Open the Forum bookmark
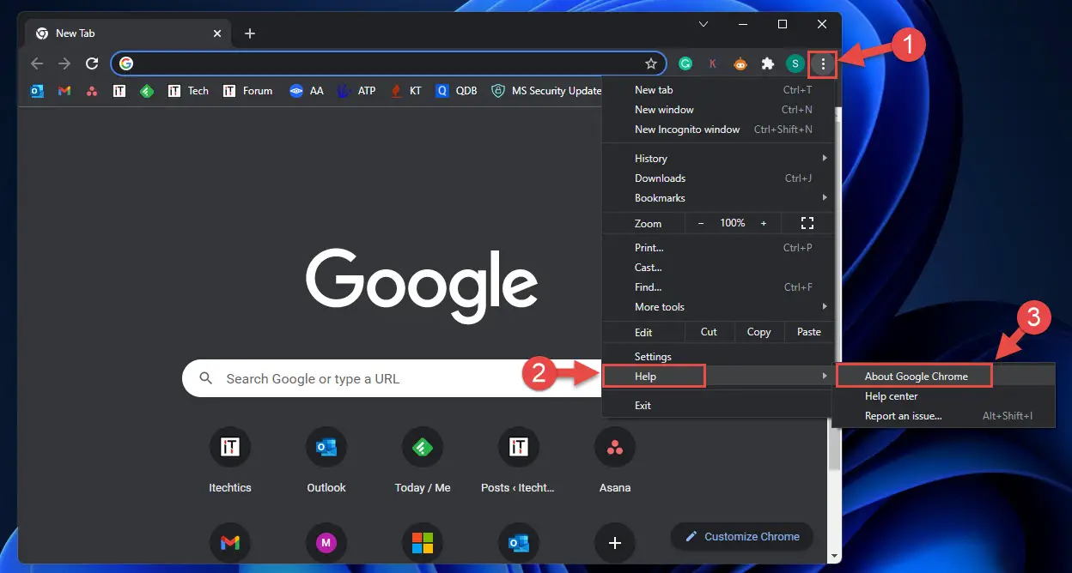 click(x=247, y=91)
